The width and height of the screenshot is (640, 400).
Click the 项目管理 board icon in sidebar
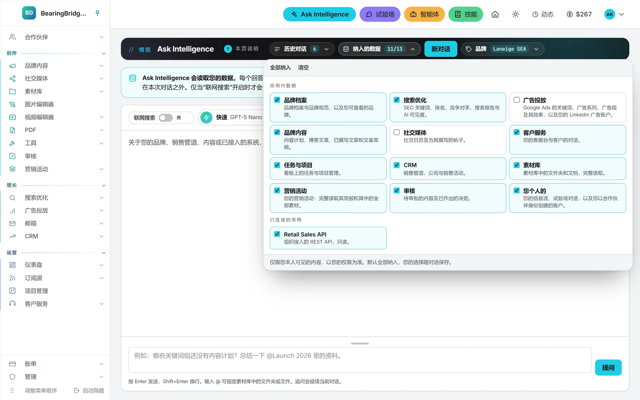click(12, 291)
